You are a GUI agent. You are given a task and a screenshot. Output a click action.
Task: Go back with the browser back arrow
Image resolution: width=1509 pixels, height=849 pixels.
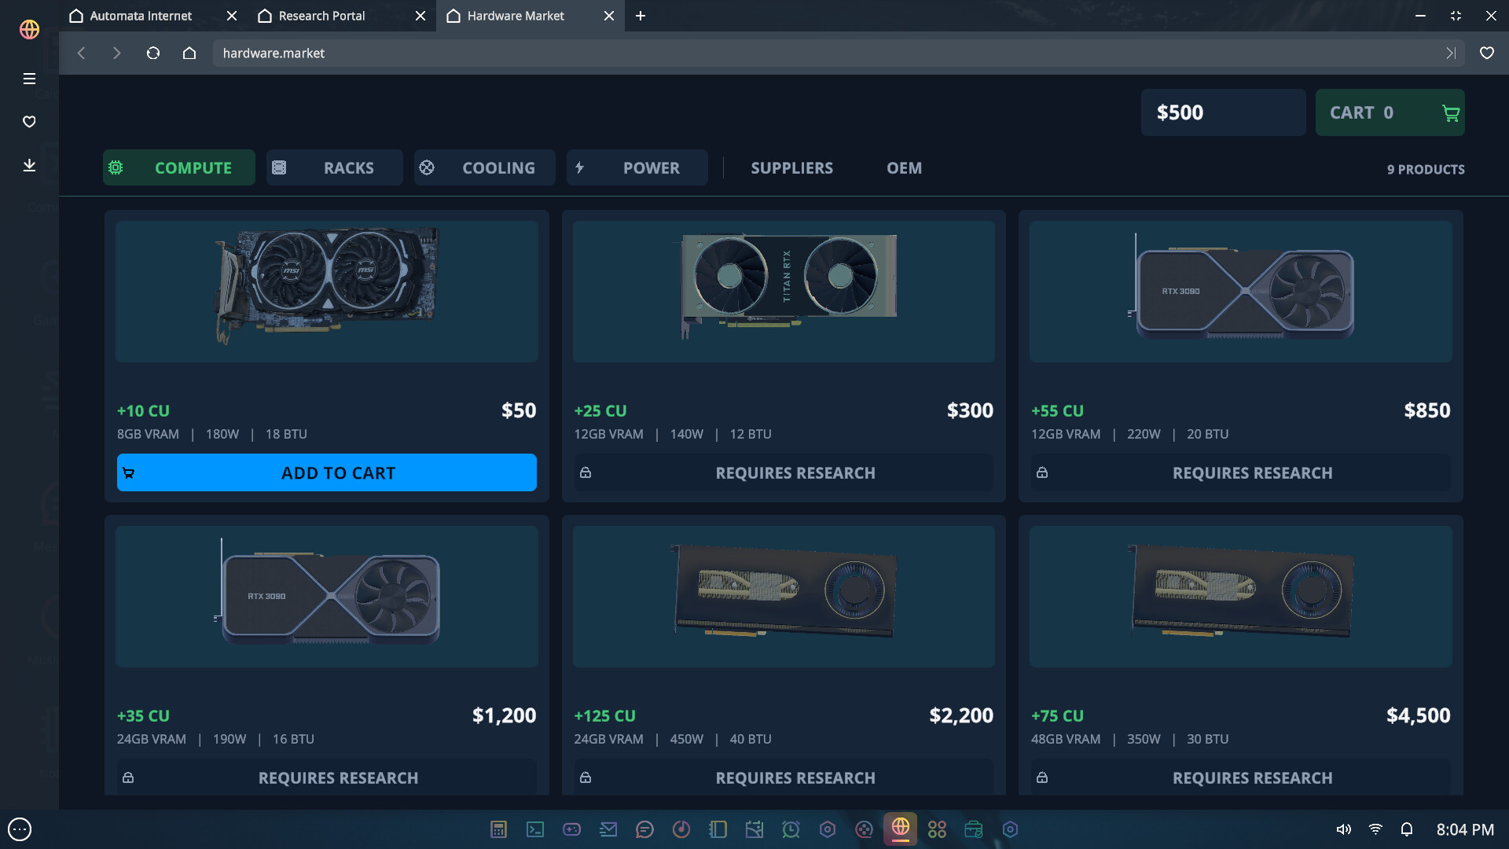click(x=81, y=53)
